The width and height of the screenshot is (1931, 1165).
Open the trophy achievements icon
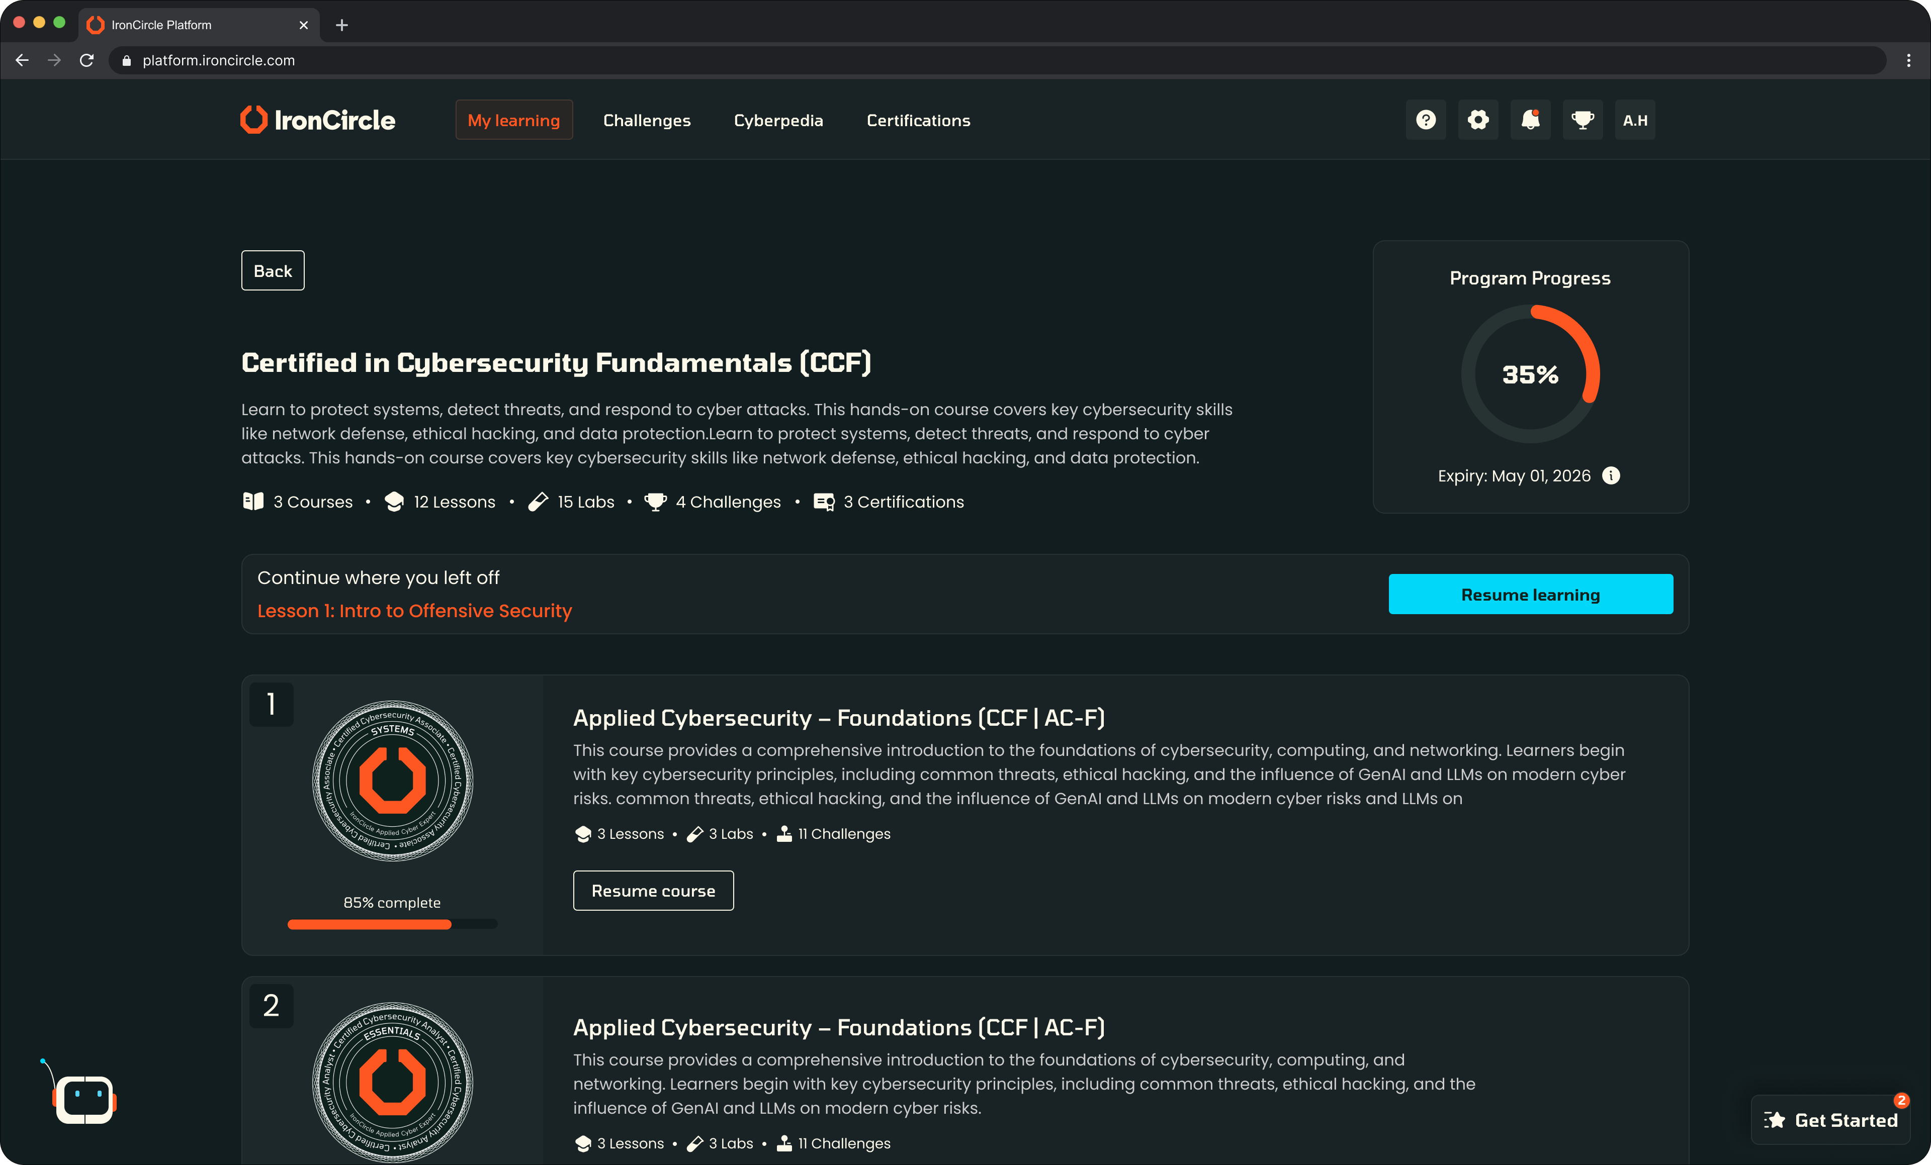point(1582,120)
